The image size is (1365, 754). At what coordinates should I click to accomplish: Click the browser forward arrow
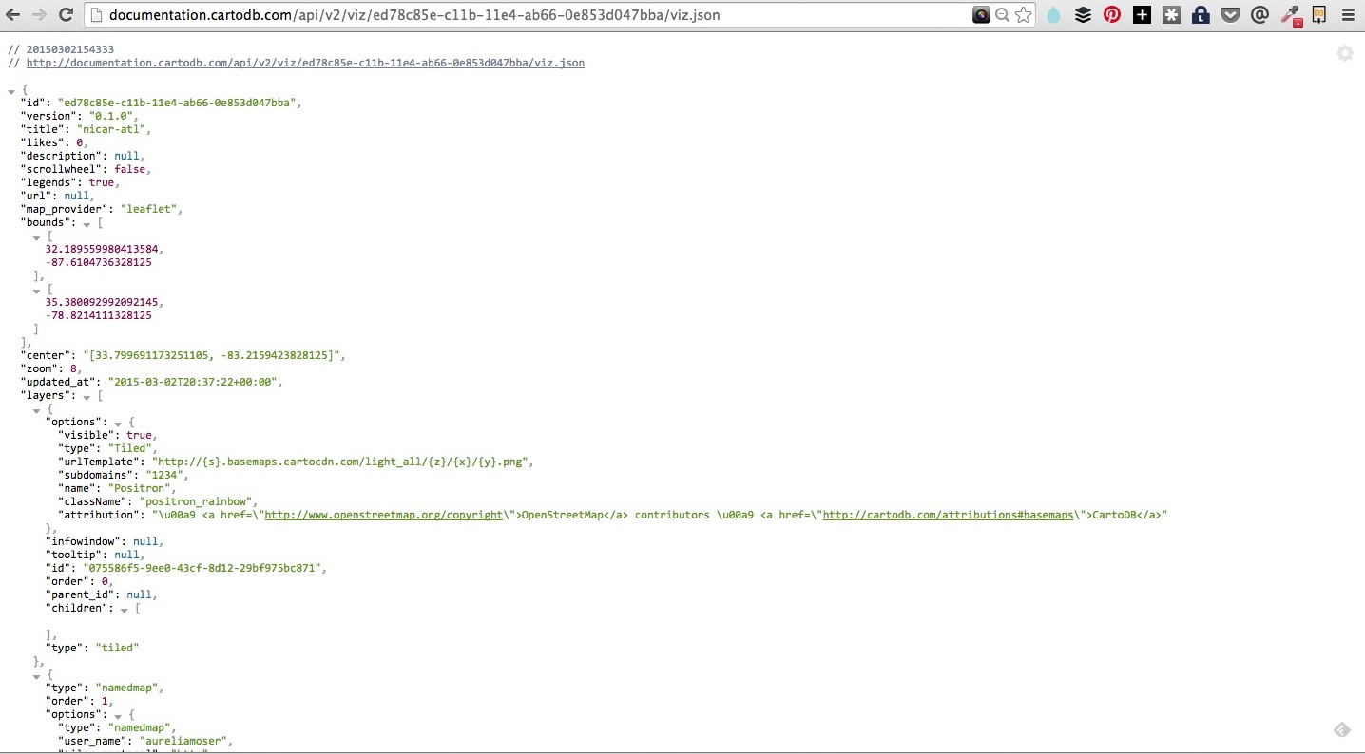click(x=39, y=15)
